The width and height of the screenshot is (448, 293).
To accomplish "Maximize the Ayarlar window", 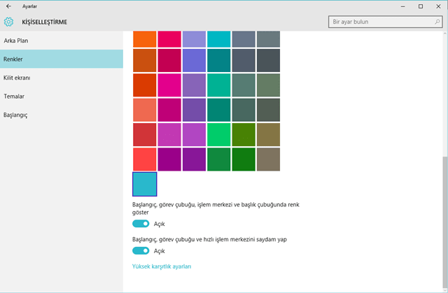I will (421, 6).
